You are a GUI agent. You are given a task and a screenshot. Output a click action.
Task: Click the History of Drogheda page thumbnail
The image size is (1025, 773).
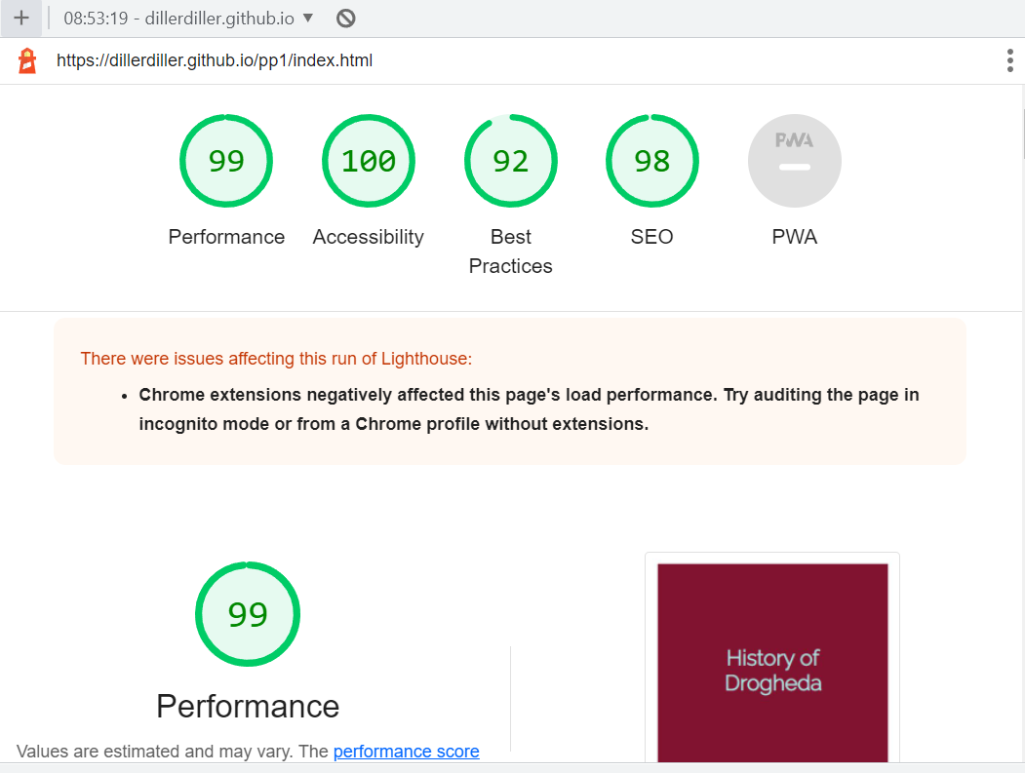click(x=771, y=662)
